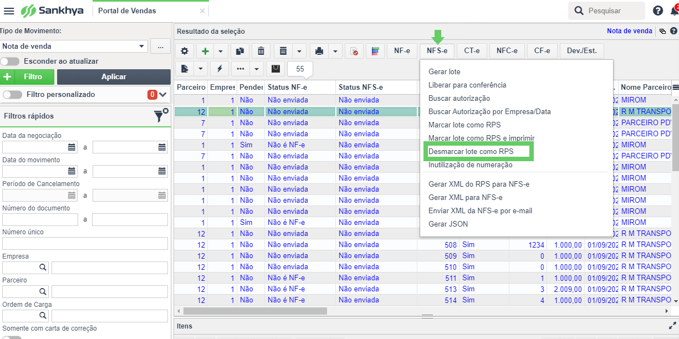Toggle Filtro personalizado switch

click(x=12, y=95)
